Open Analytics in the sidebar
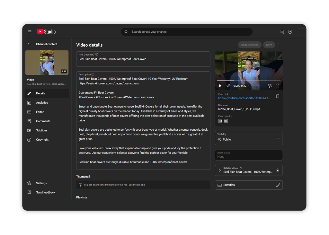 42,103
